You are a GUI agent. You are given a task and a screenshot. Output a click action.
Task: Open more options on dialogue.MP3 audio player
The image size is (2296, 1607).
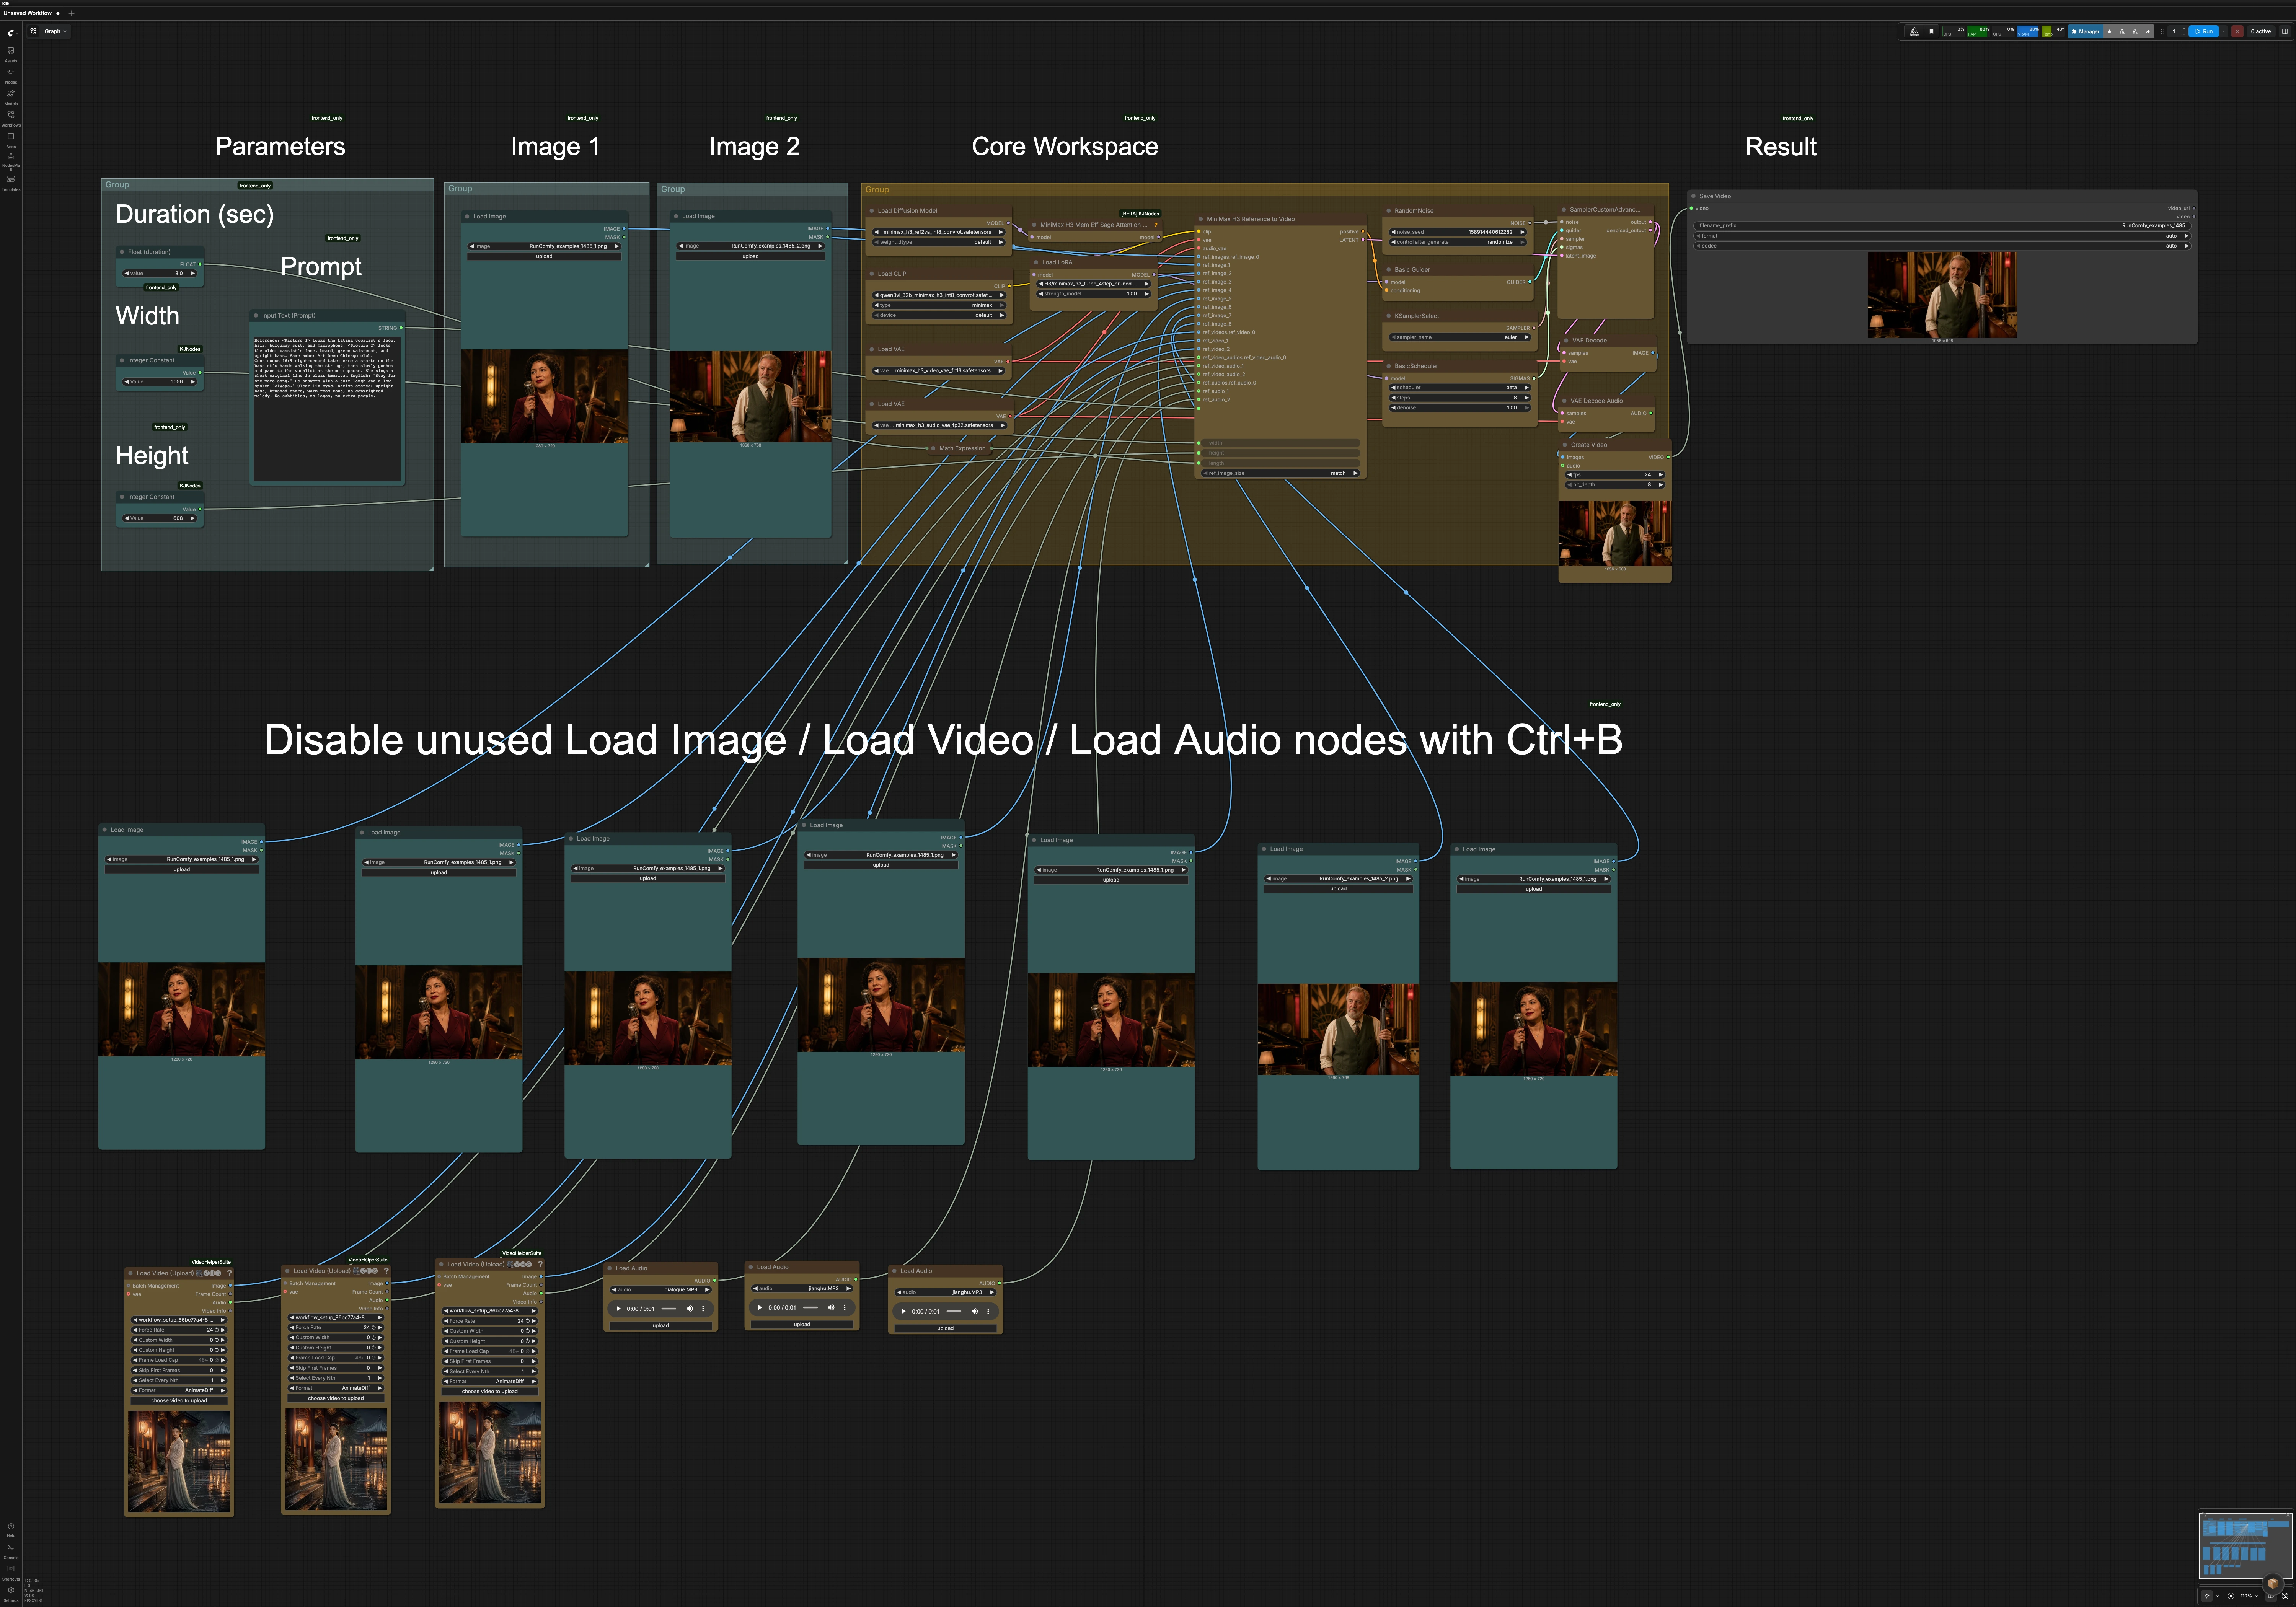703,1308
